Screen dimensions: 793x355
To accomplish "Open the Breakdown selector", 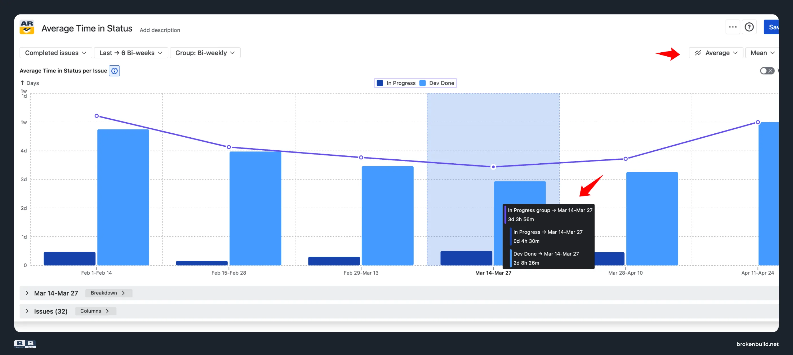I will click(x=108, y=293).
